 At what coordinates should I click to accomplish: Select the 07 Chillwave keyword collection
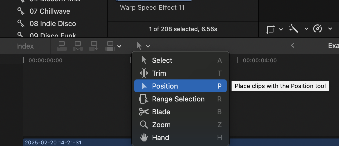coord(50,11)
